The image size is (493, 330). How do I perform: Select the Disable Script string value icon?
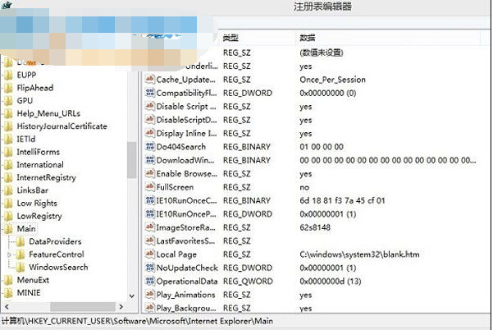[150, 107]
